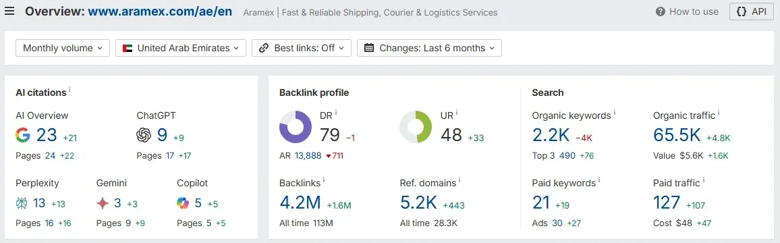Screen dimensions: 780x243
Task: Click the Search section heading
Action: click(548, 92)
